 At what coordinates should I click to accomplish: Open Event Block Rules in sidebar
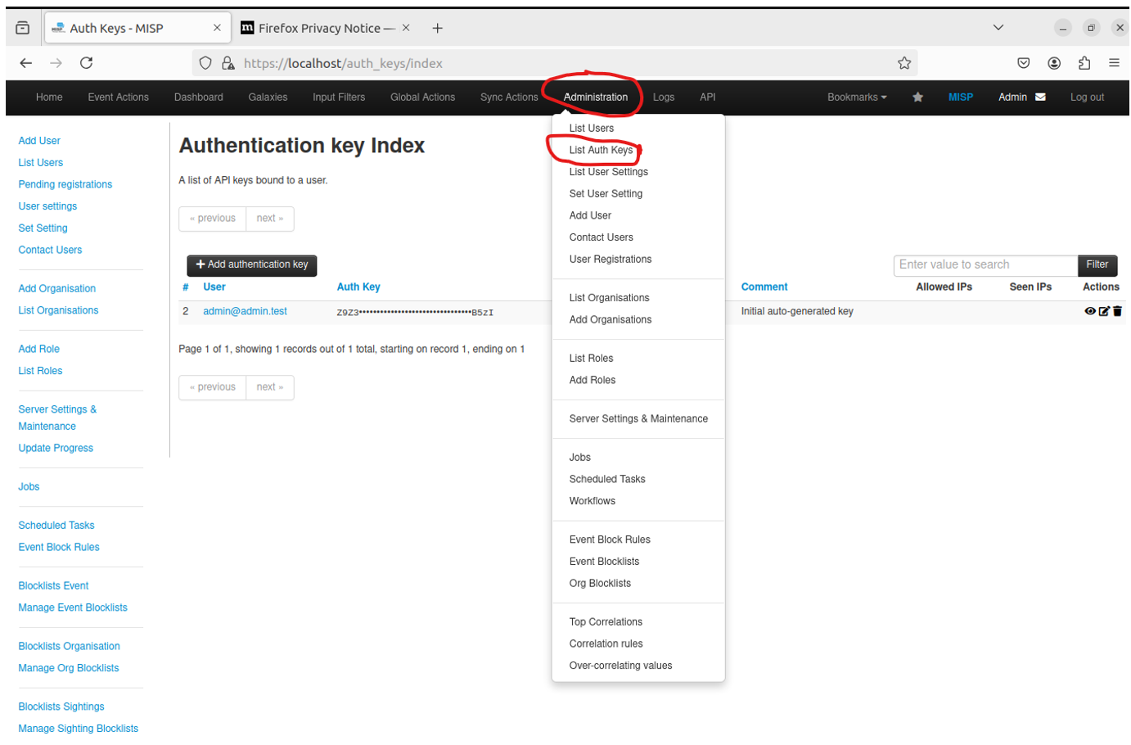click(x=59, y=548)
